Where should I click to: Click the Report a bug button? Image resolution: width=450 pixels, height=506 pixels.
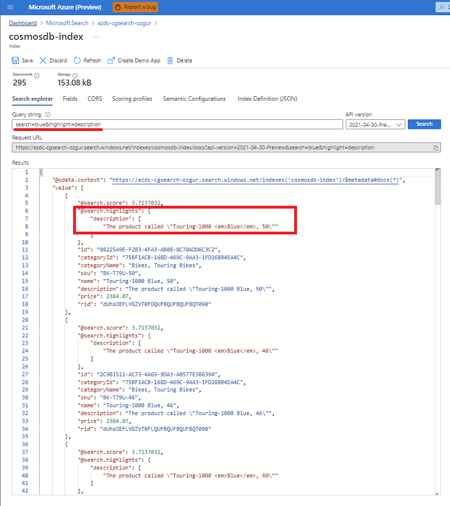[x=135, y=7]
